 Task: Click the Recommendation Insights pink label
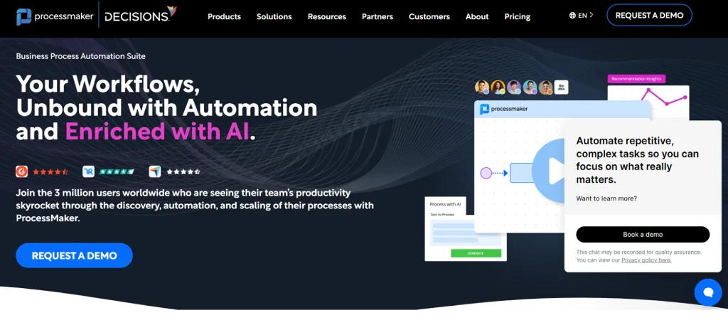(636, 79)
